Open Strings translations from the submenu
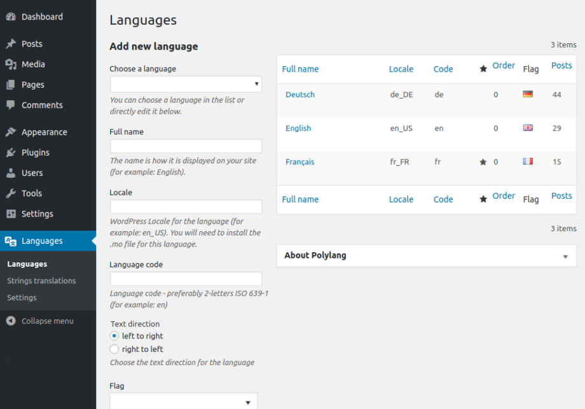 (41, 280)
